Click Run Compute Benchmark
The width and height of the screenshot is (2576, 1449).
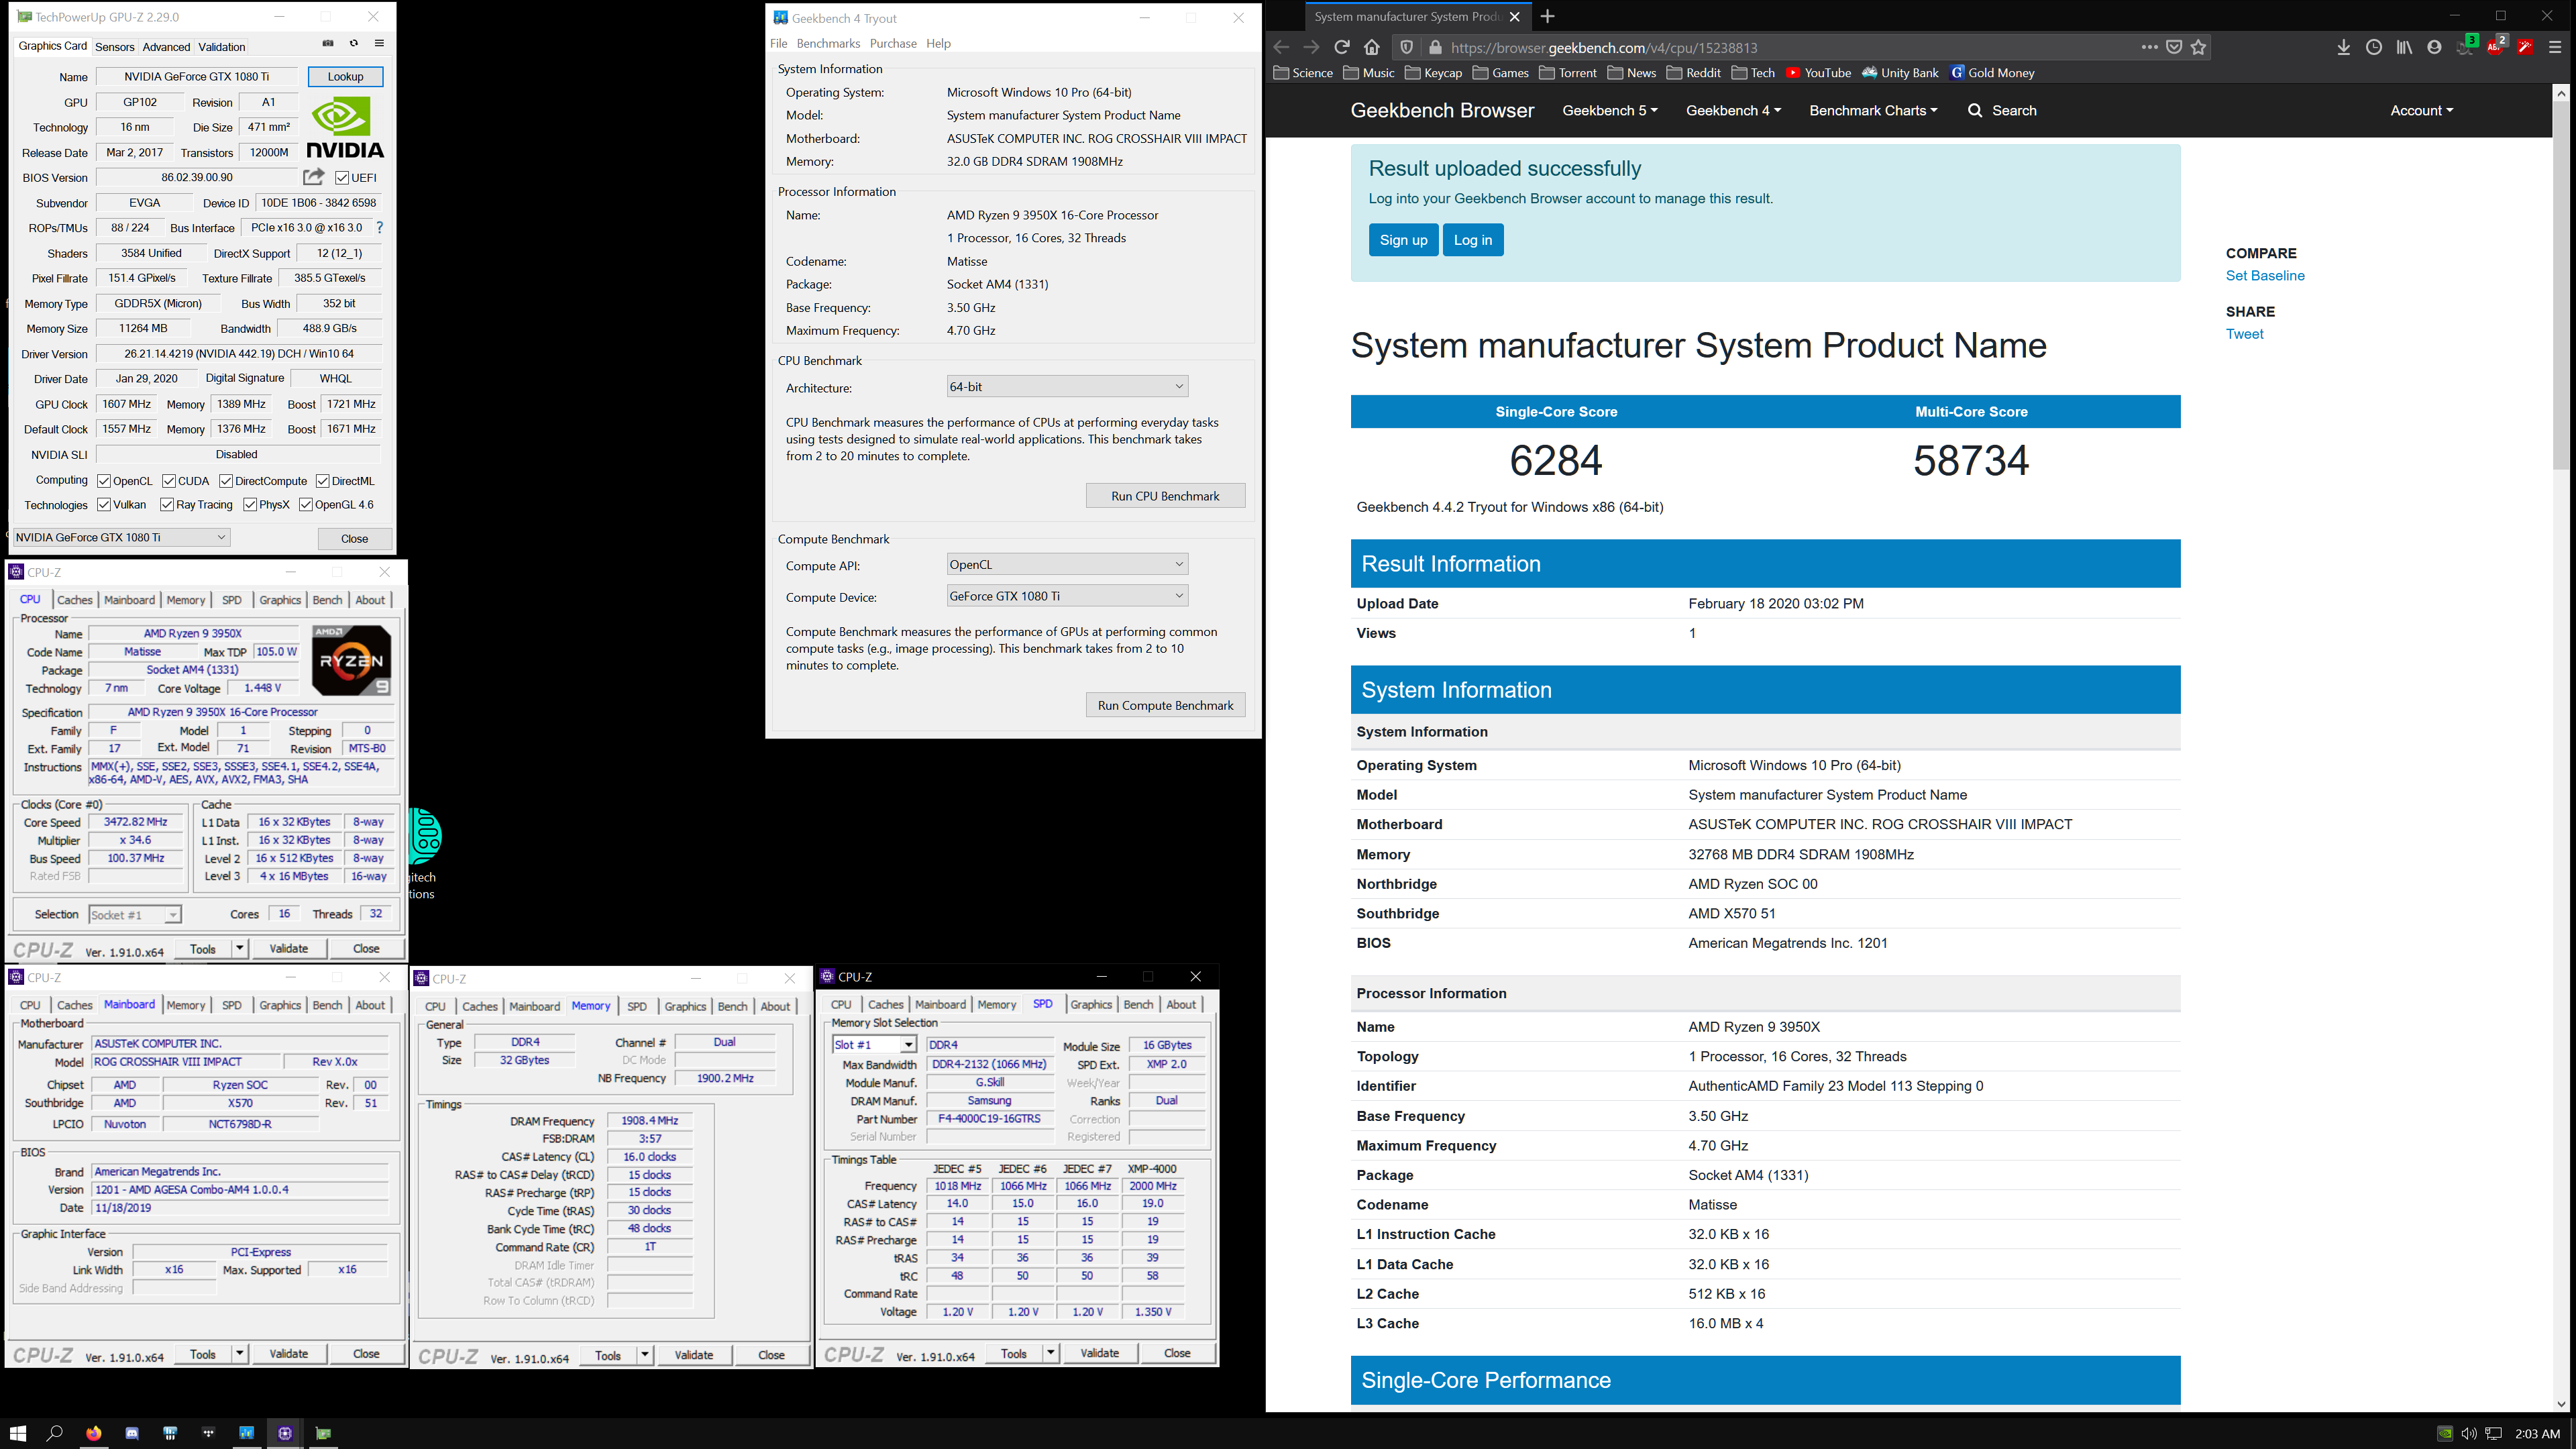click(1165, 705)
